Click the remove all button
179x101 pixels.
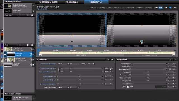[130, 8]
